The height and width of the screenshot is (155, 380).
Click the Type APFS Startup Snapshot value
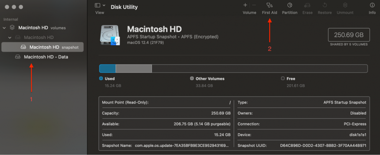tap(345, 102)
